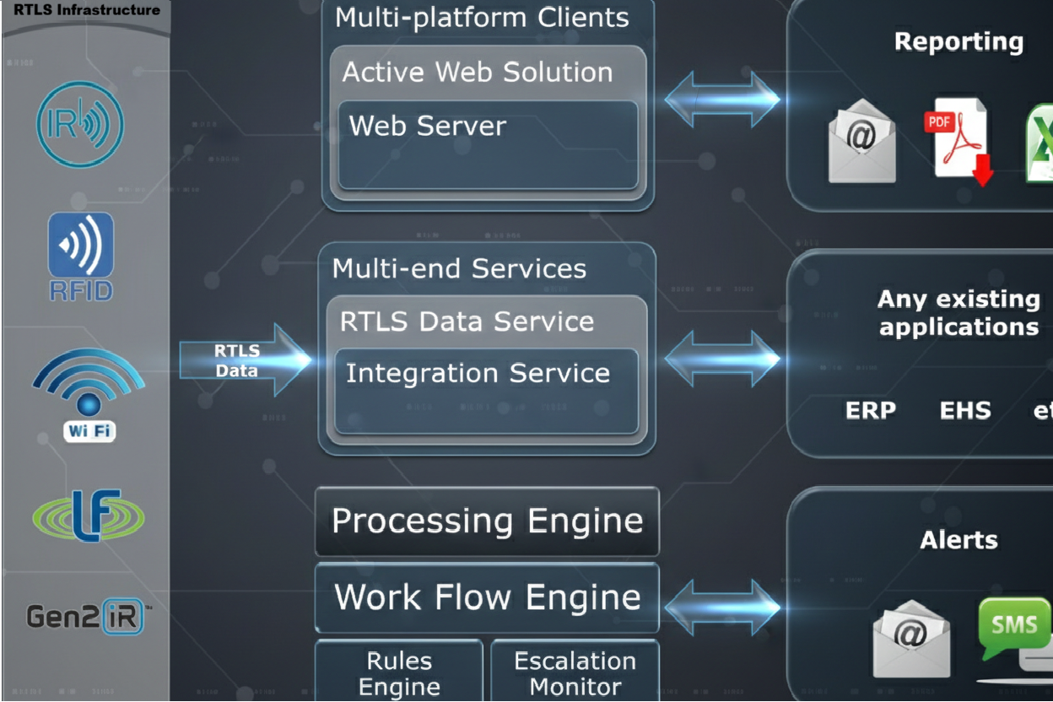The image size is (1053, 702).
Task: Click the ERP label under existing applications
Action: pyautogui.click(x=871, y=411)
